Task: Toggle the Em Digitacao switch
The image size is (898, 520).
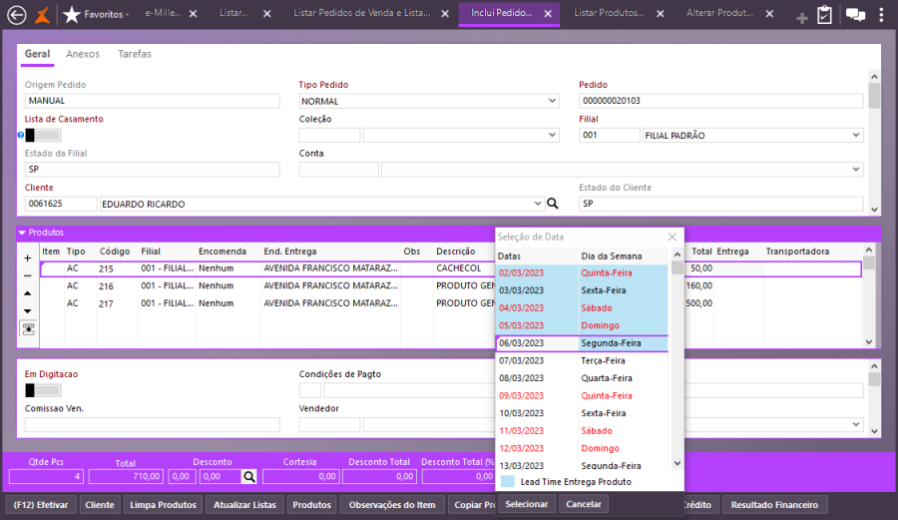Action: pos(43,390)
